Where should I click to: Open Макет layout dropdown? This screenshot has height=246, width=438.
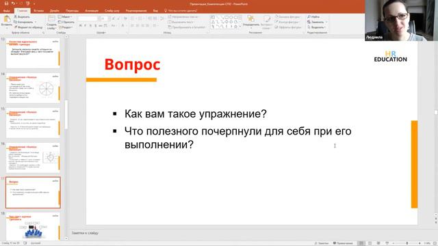pyautogui.click(x=65, y=17)
